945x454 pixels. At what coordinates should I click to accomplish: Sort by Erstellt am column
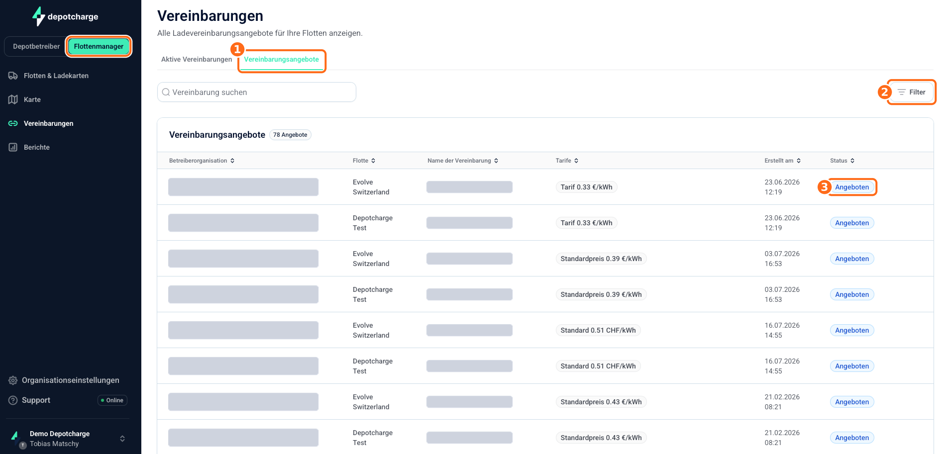(783, 161)
